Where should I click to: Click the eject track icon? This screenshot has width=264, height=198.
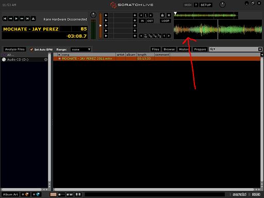coord(34,19)
